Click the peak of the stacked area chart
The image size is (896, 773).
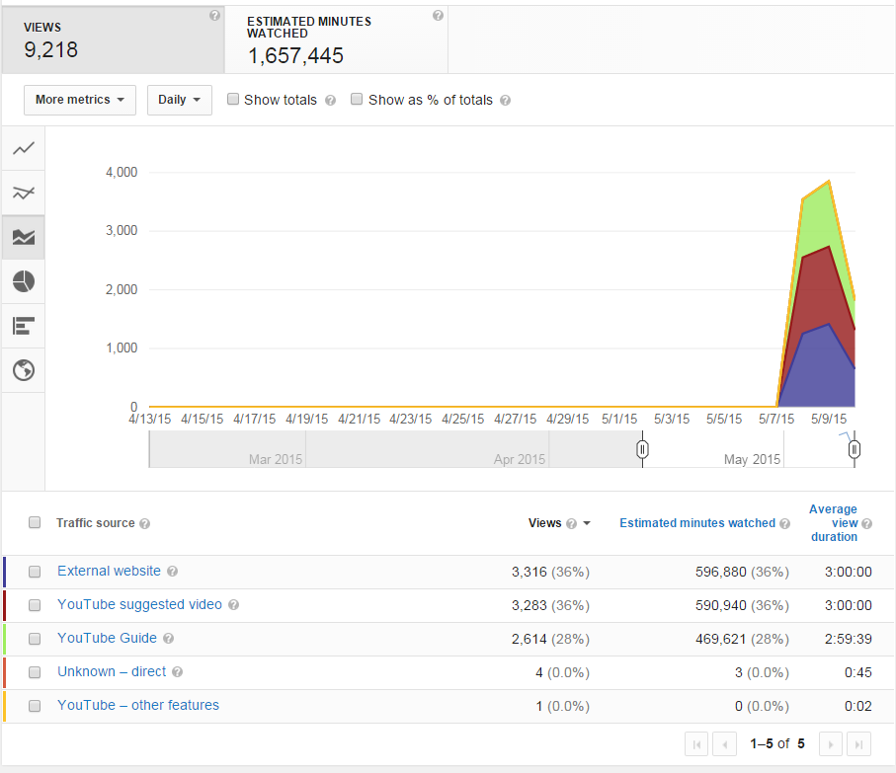click(829, 182)
